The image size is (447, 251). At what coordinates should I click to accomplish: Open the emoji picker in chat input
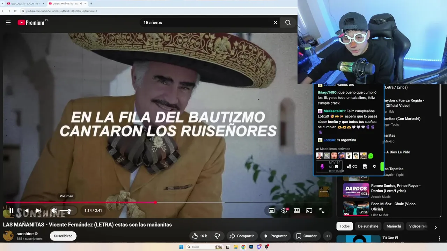click(x=337, y=167)
